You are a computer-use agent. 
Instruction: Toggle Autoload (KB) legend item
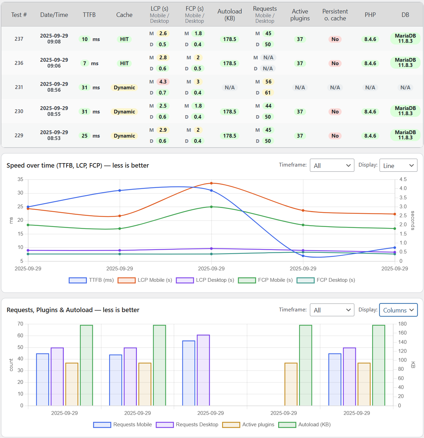(305, 425)
